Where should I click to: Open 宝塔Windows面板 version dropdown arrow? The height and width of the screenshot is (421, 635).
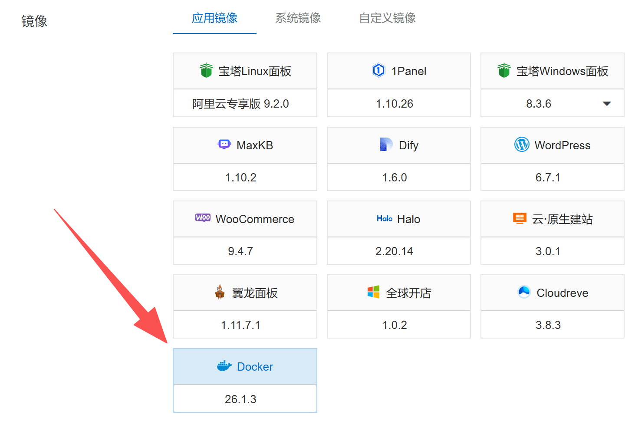pos(607,104)
